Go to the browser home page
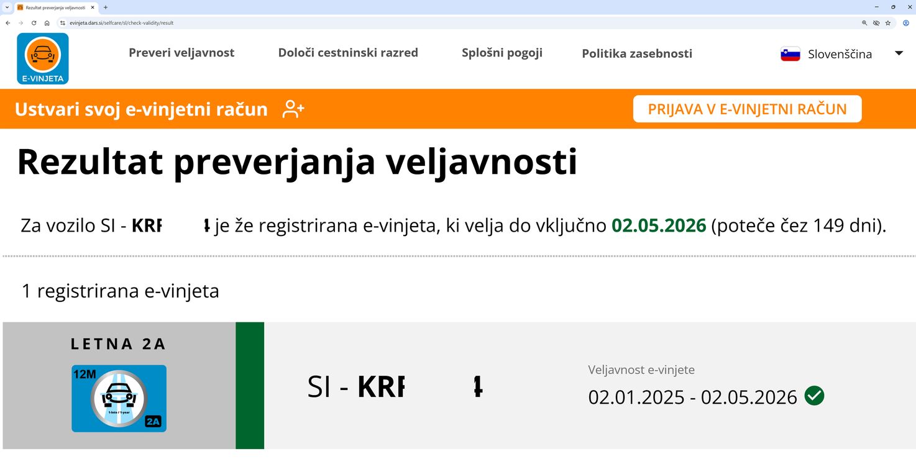 coord(47,23)
